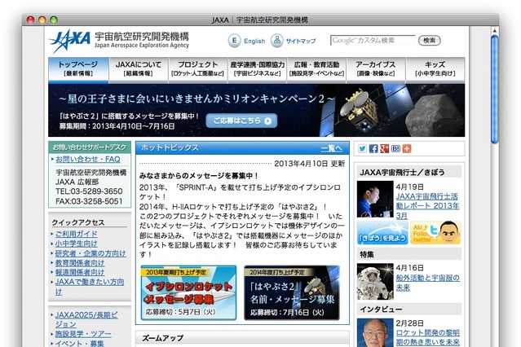Click the scrollbar up arrow
521x347 pixels.
click(494, 31)
